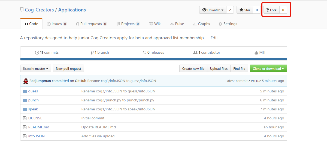
Task: Open commit 'Rename cog2/punch.py to punch/punch.py'
Action: [118, 100]
